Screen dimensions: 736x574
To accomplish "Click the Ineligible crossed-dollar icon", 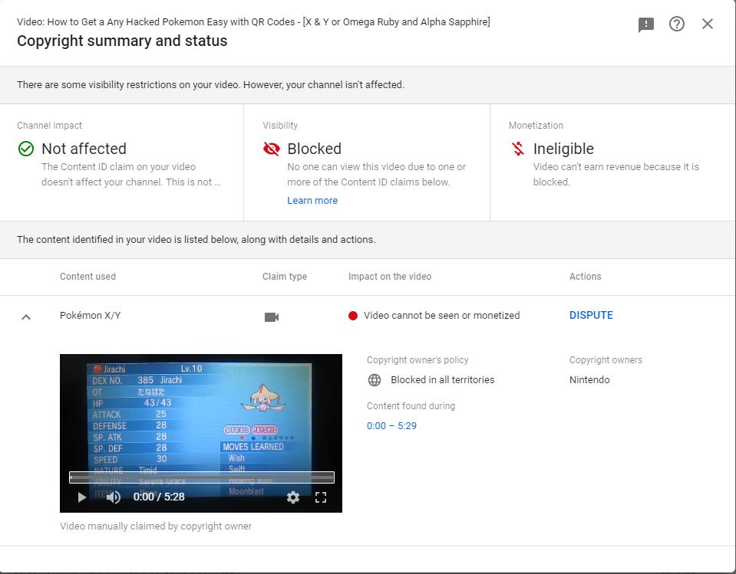I will (x=518, y=149).
